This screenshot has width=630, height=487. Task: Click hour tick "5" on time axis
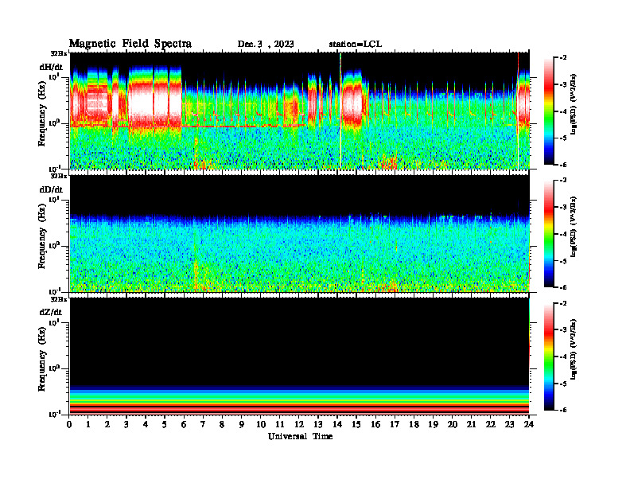[x=165, y=424]
